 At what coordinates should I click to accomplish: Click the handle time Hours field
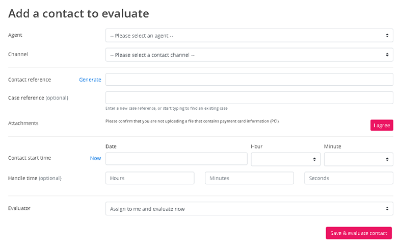(x=149, y=178)
